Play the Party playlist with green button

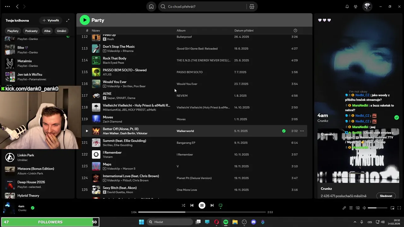[85, 20]
